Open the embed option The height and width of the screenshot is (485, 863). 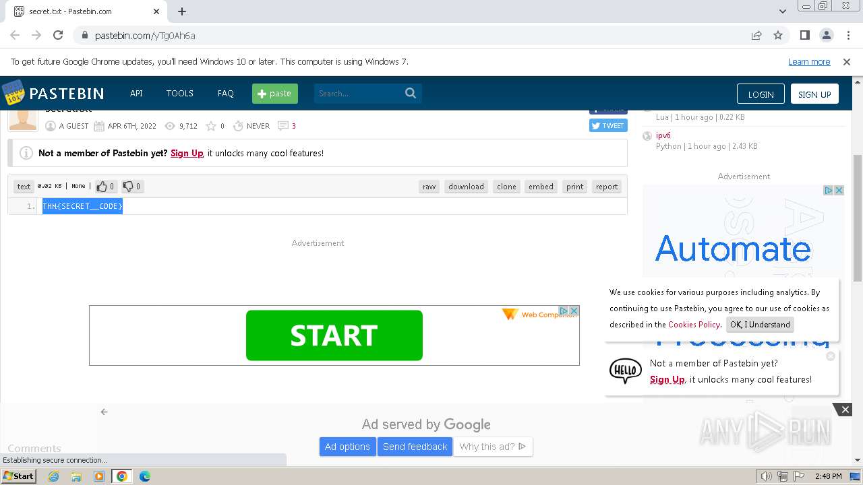point(541,187)
